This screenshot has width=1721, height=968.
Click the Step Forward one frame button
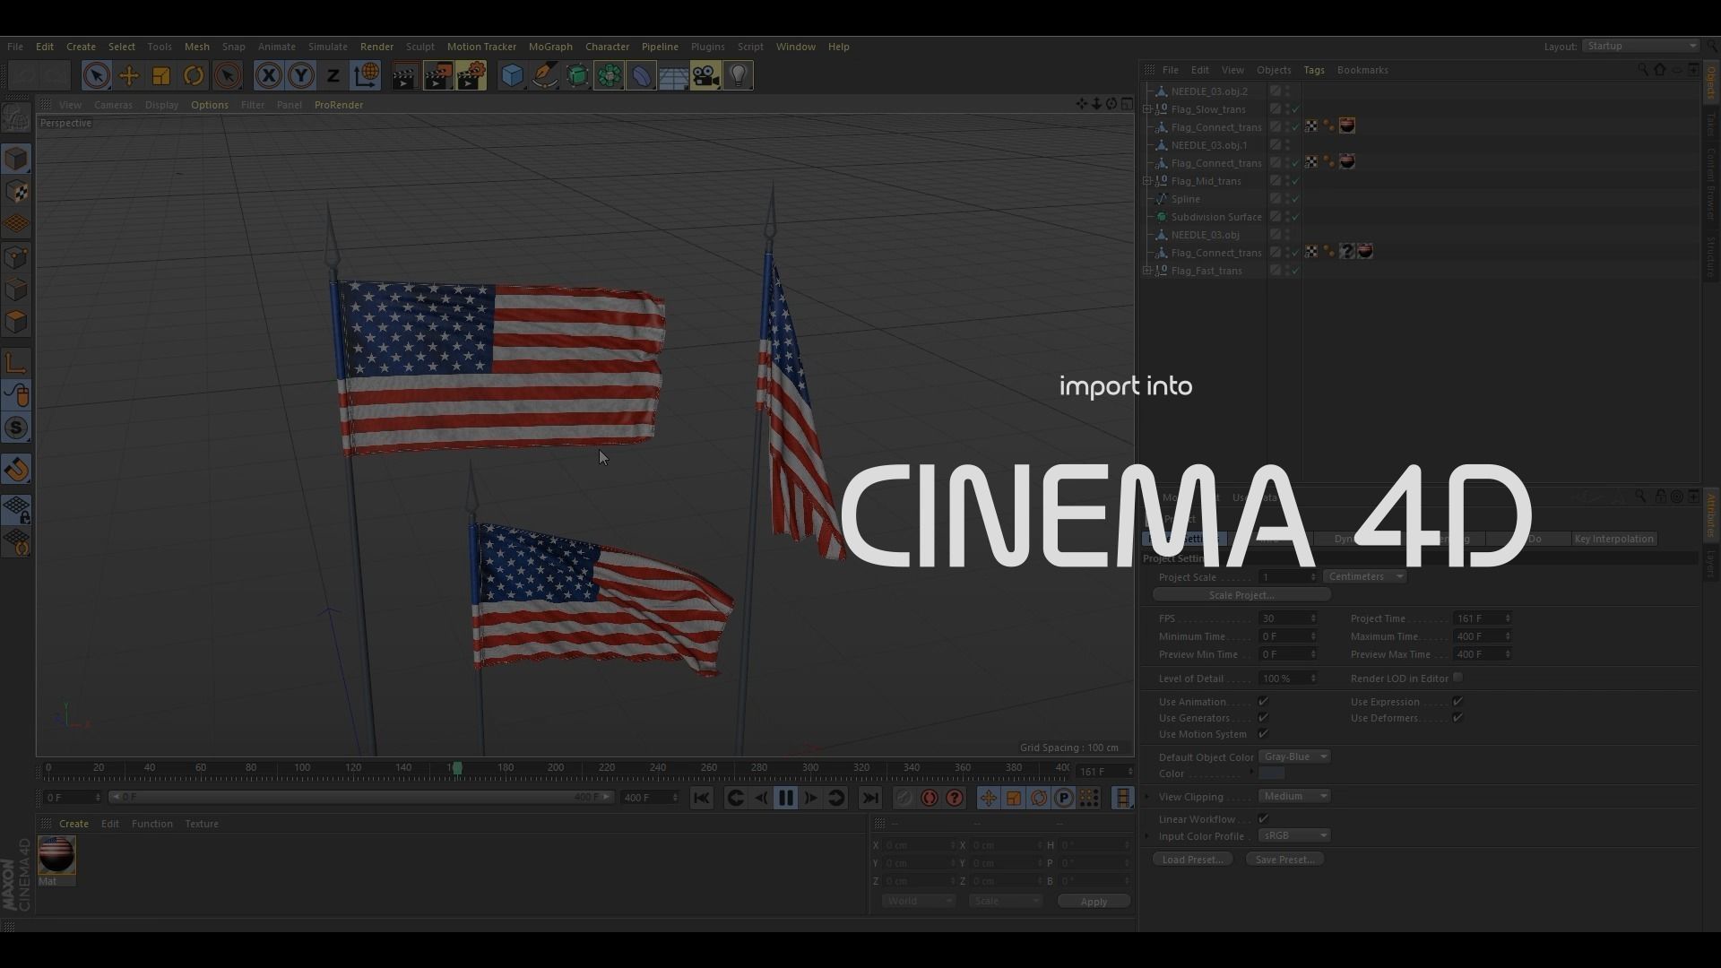[811, 799]
